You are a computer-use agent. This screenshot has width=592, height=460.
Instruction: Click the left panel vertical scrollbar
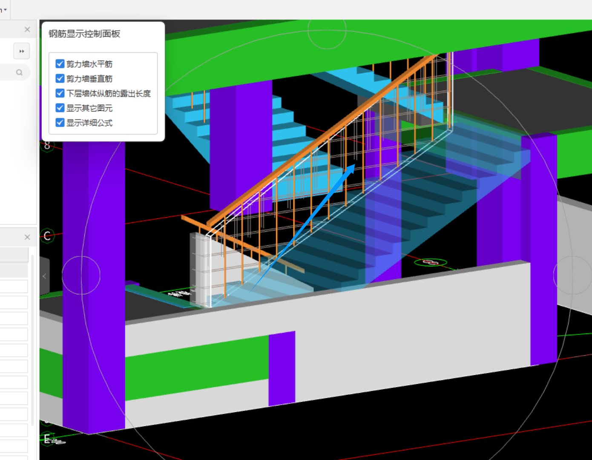click(33, 341)
